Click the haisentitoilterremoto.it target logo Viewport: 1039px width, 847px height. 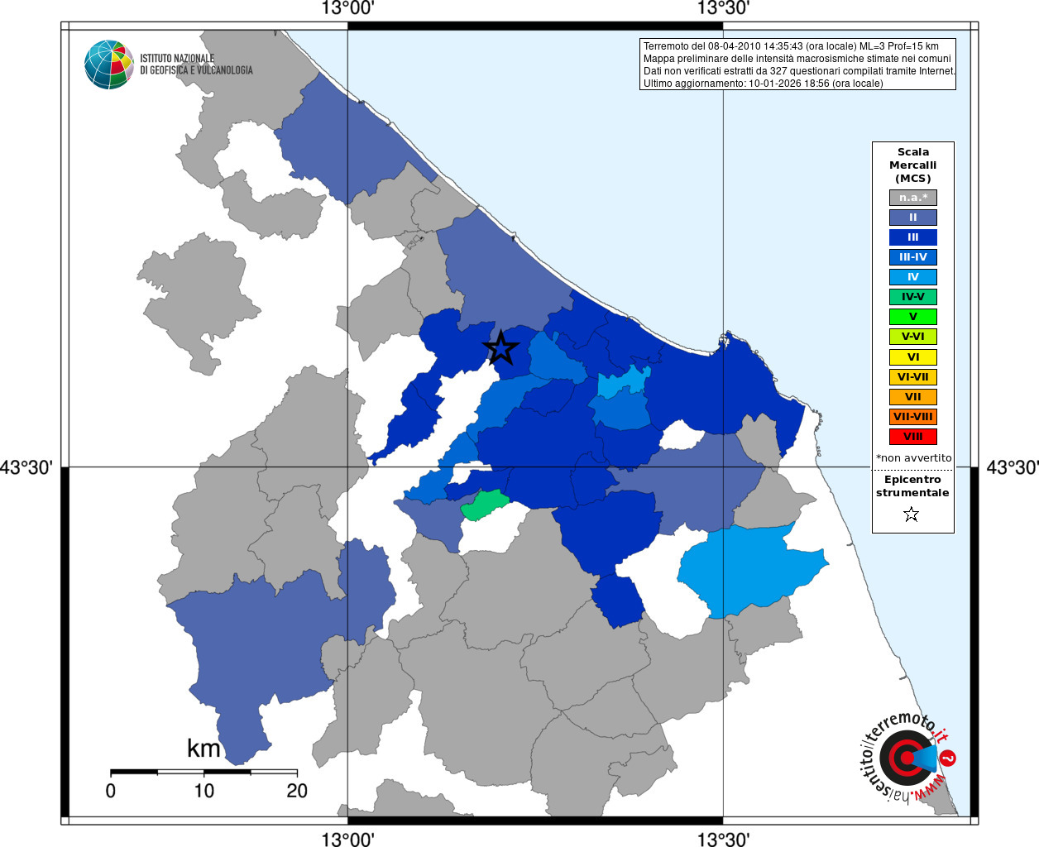point(907,757)
